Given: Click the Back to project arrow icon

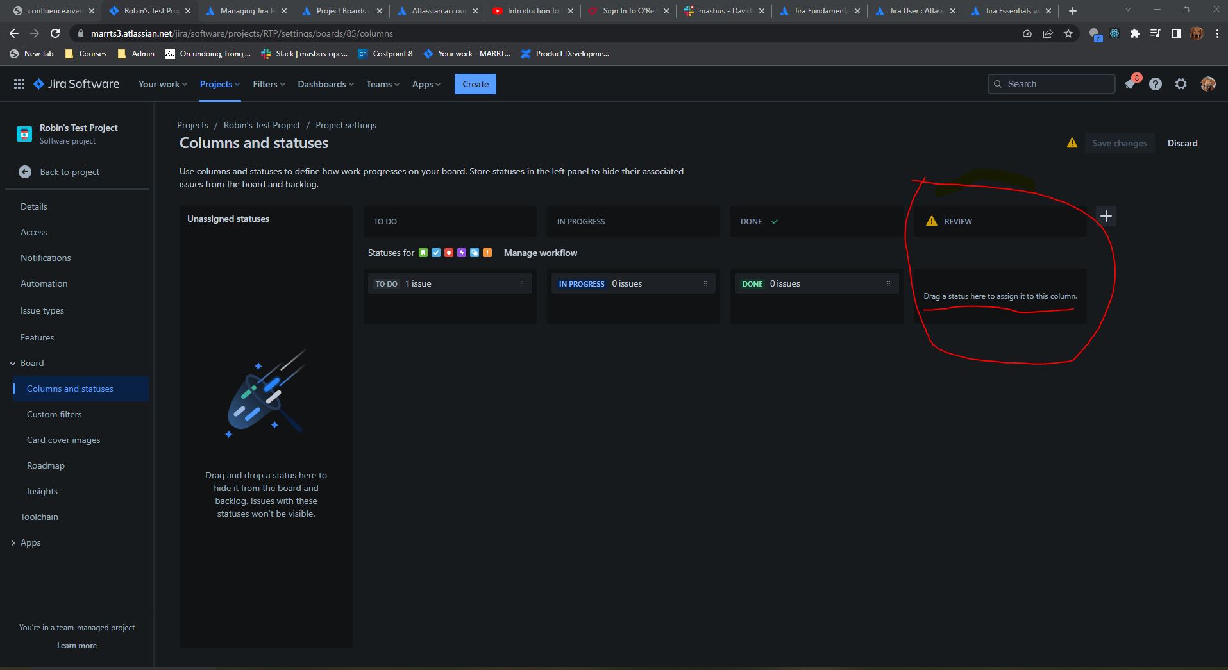Looking at the screenshot, I should [x=25, y=172].
